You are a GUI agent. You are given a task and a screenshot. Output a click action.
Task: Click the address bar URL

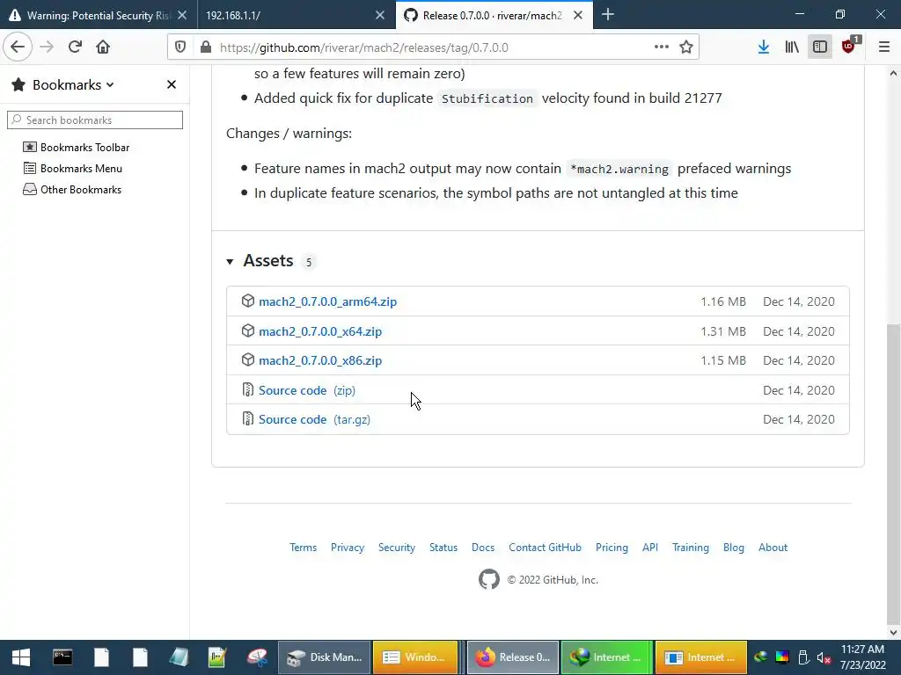pos(363,47)
